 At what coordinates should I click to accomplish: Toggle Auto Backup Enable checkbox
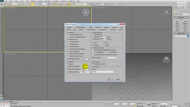point(69,64)
